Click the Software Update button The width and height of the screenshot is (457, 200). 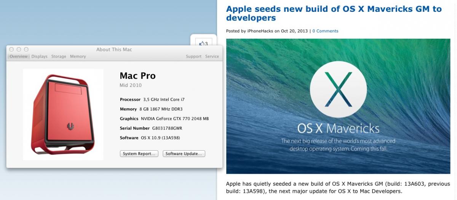point(184,154)
